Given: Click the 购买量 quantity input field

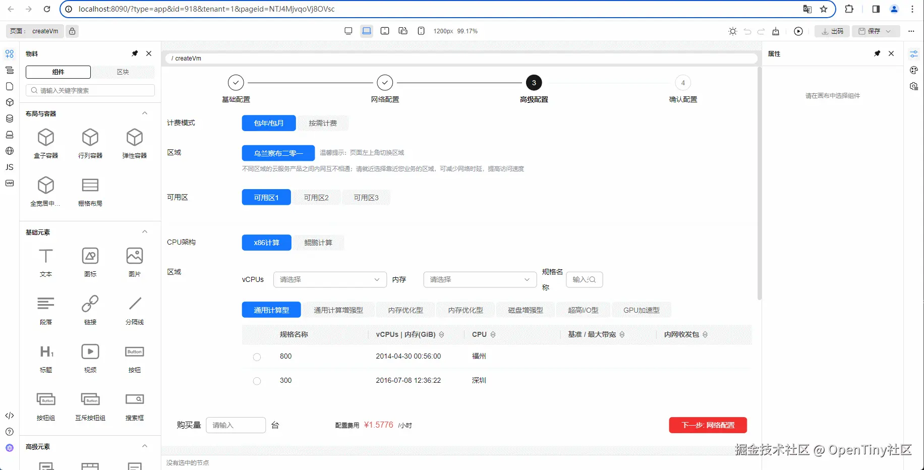Looking at the screenshot, I should [x=236, y=425].
